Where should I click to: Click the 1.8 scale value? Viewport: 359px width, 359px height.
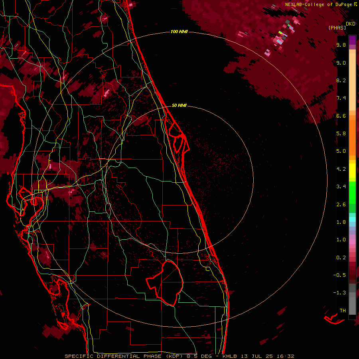[341, 222]
